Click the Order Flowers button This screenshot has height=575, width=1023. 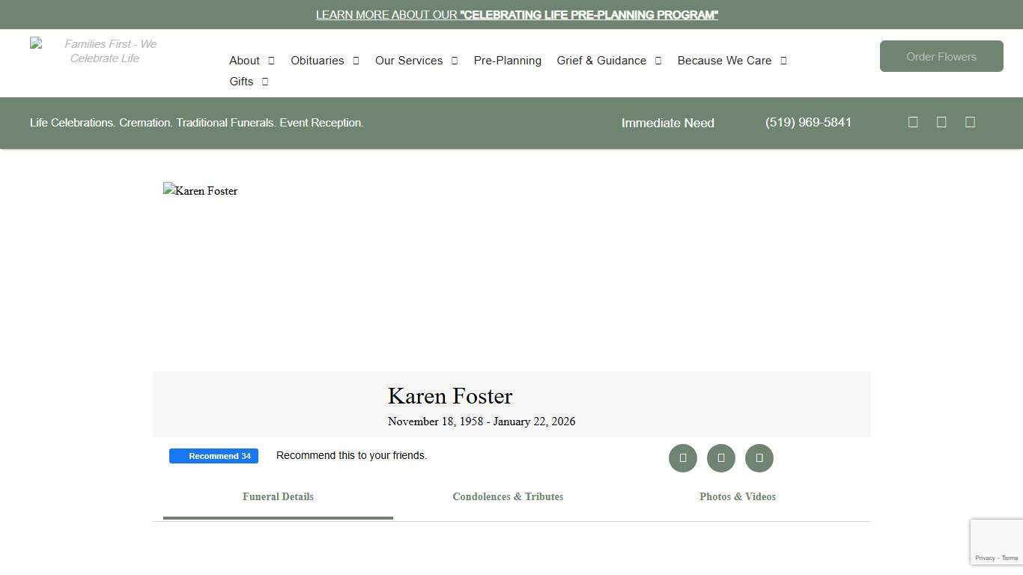(x=941, y=55)
